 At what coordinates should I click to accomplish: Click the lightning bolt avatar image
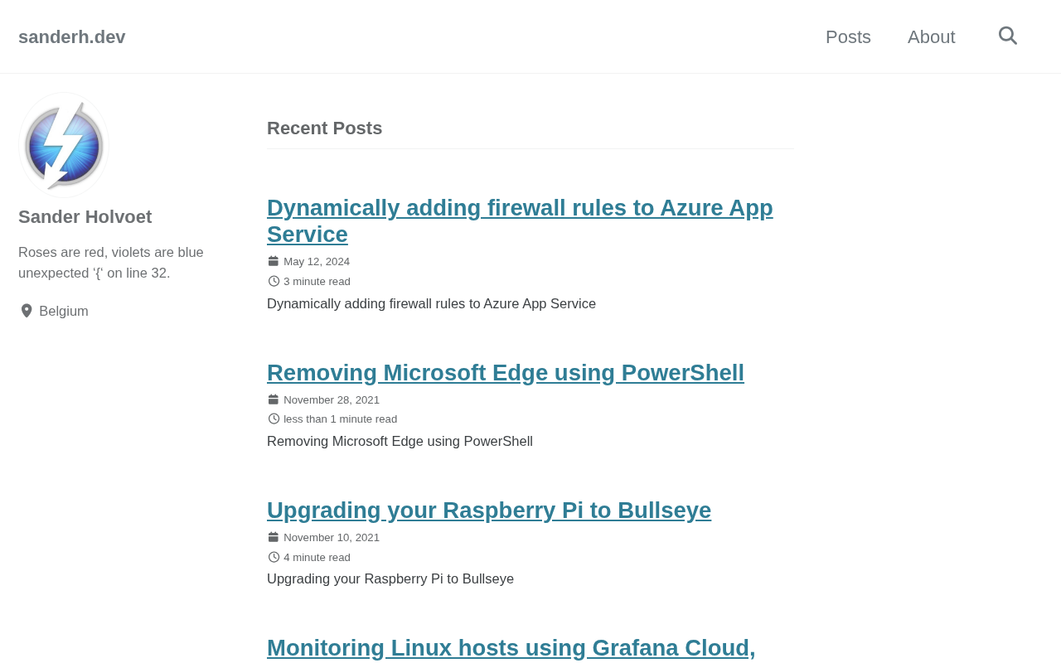coord(64,144)
